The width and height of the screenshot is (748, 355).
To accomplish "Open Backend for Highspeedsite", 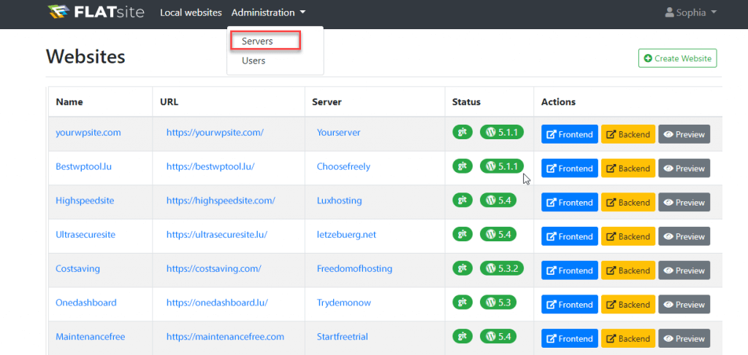I will [x=627, y=202].
